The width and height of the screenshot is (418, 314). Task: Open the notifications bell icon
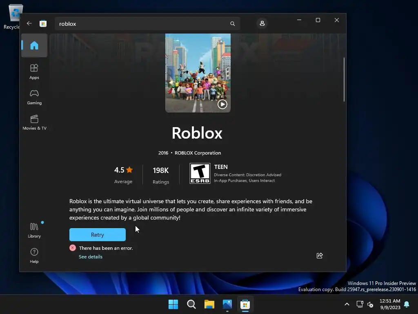coord(407,304)
